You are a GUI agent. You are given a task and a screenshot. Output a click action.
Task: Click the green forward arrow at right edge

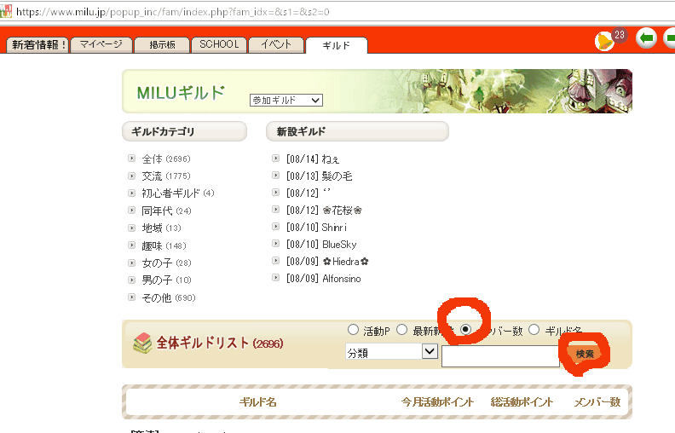[x=669, y=39]
